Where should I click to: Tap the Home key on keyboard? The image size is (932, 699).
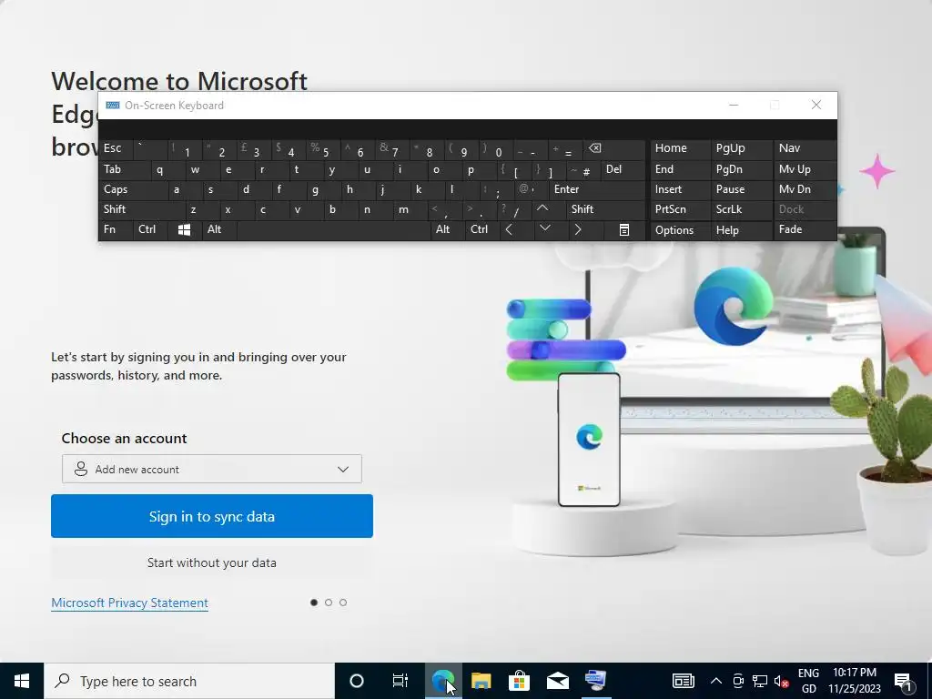click(680, 149)
